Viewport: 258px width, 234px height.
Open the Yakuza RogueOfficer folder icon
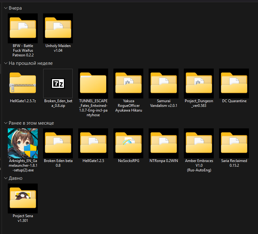[x=128, y=83]
